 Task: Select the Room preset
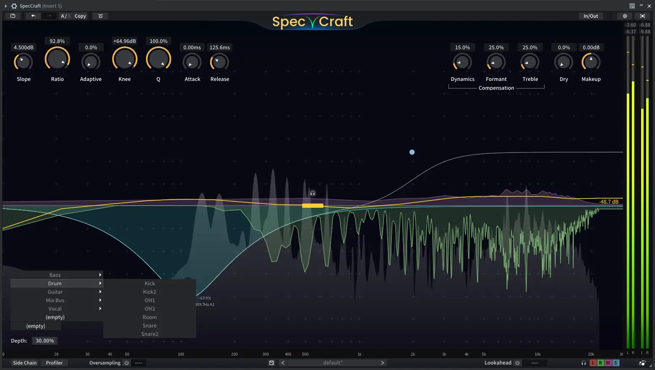pos(150,317)
